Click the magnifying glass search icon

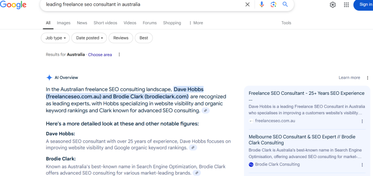coord(285,4)
